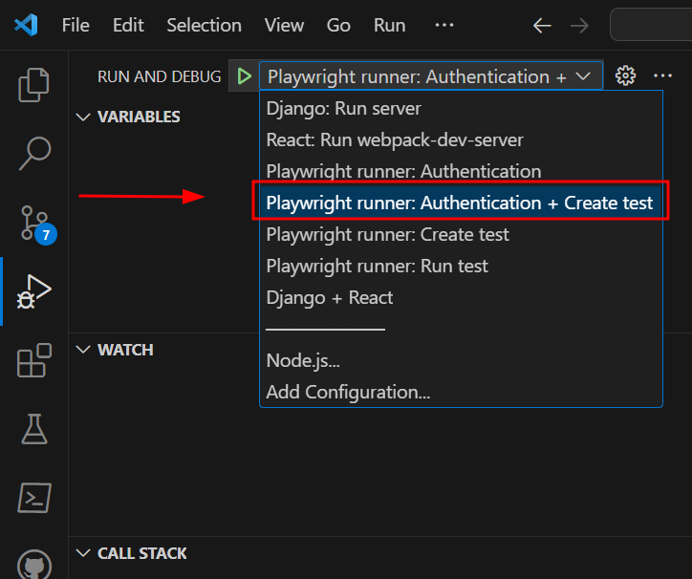
Task: Close the launch configuration dropdown
Action: [431, 76]
